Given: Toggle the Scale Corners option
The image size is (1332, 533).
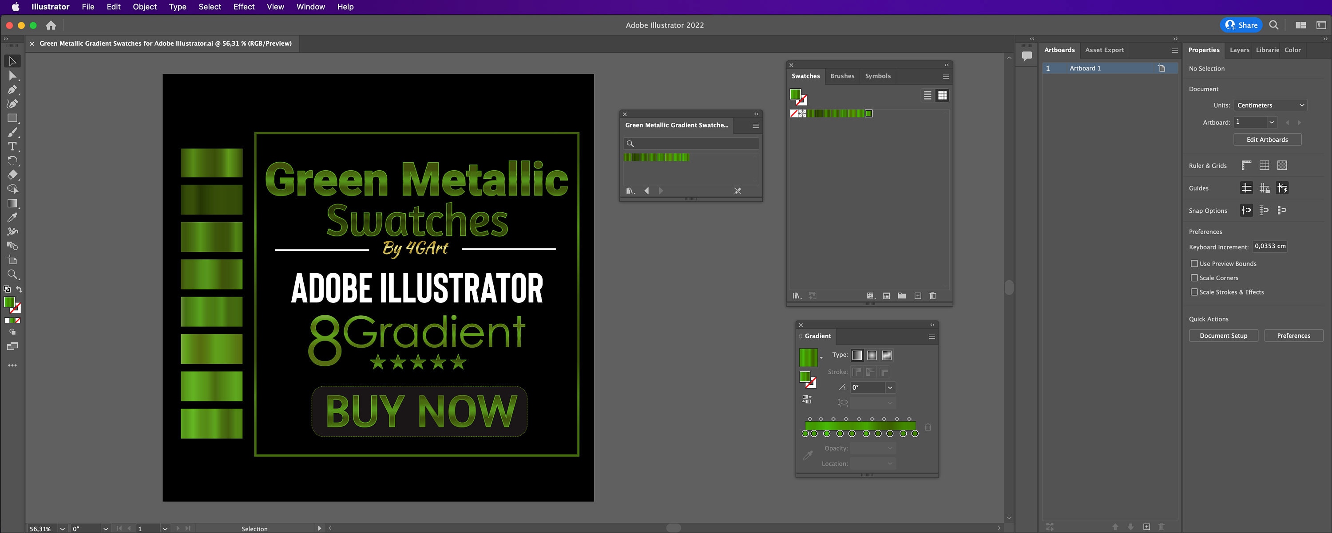Looking at the screenshot, I should pos(1194,278).
